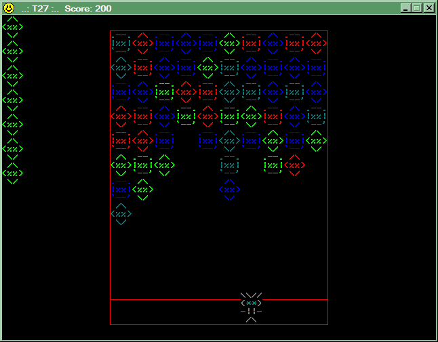Image resolution: width=438 pixels, height=342 pixels.
Task: Pick the red square in the third row
Action: pyautogui.click(x=207, y=92)
